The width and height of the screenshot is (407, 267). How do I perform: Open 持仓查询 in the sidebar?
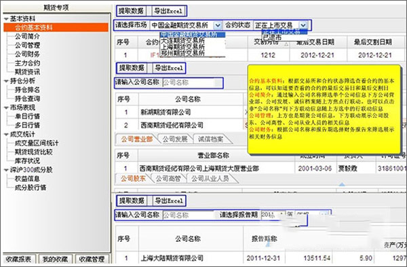[x=27, y=99]
